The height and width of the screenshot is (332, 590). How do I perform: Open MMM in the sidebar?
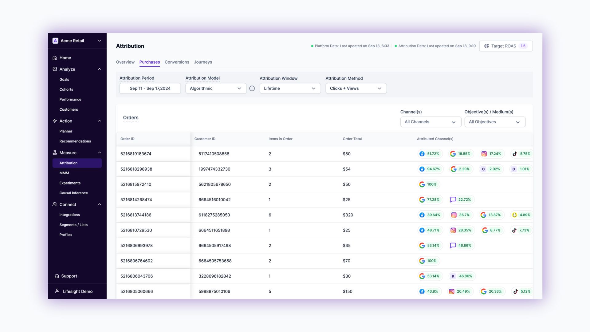coord(64,173)
